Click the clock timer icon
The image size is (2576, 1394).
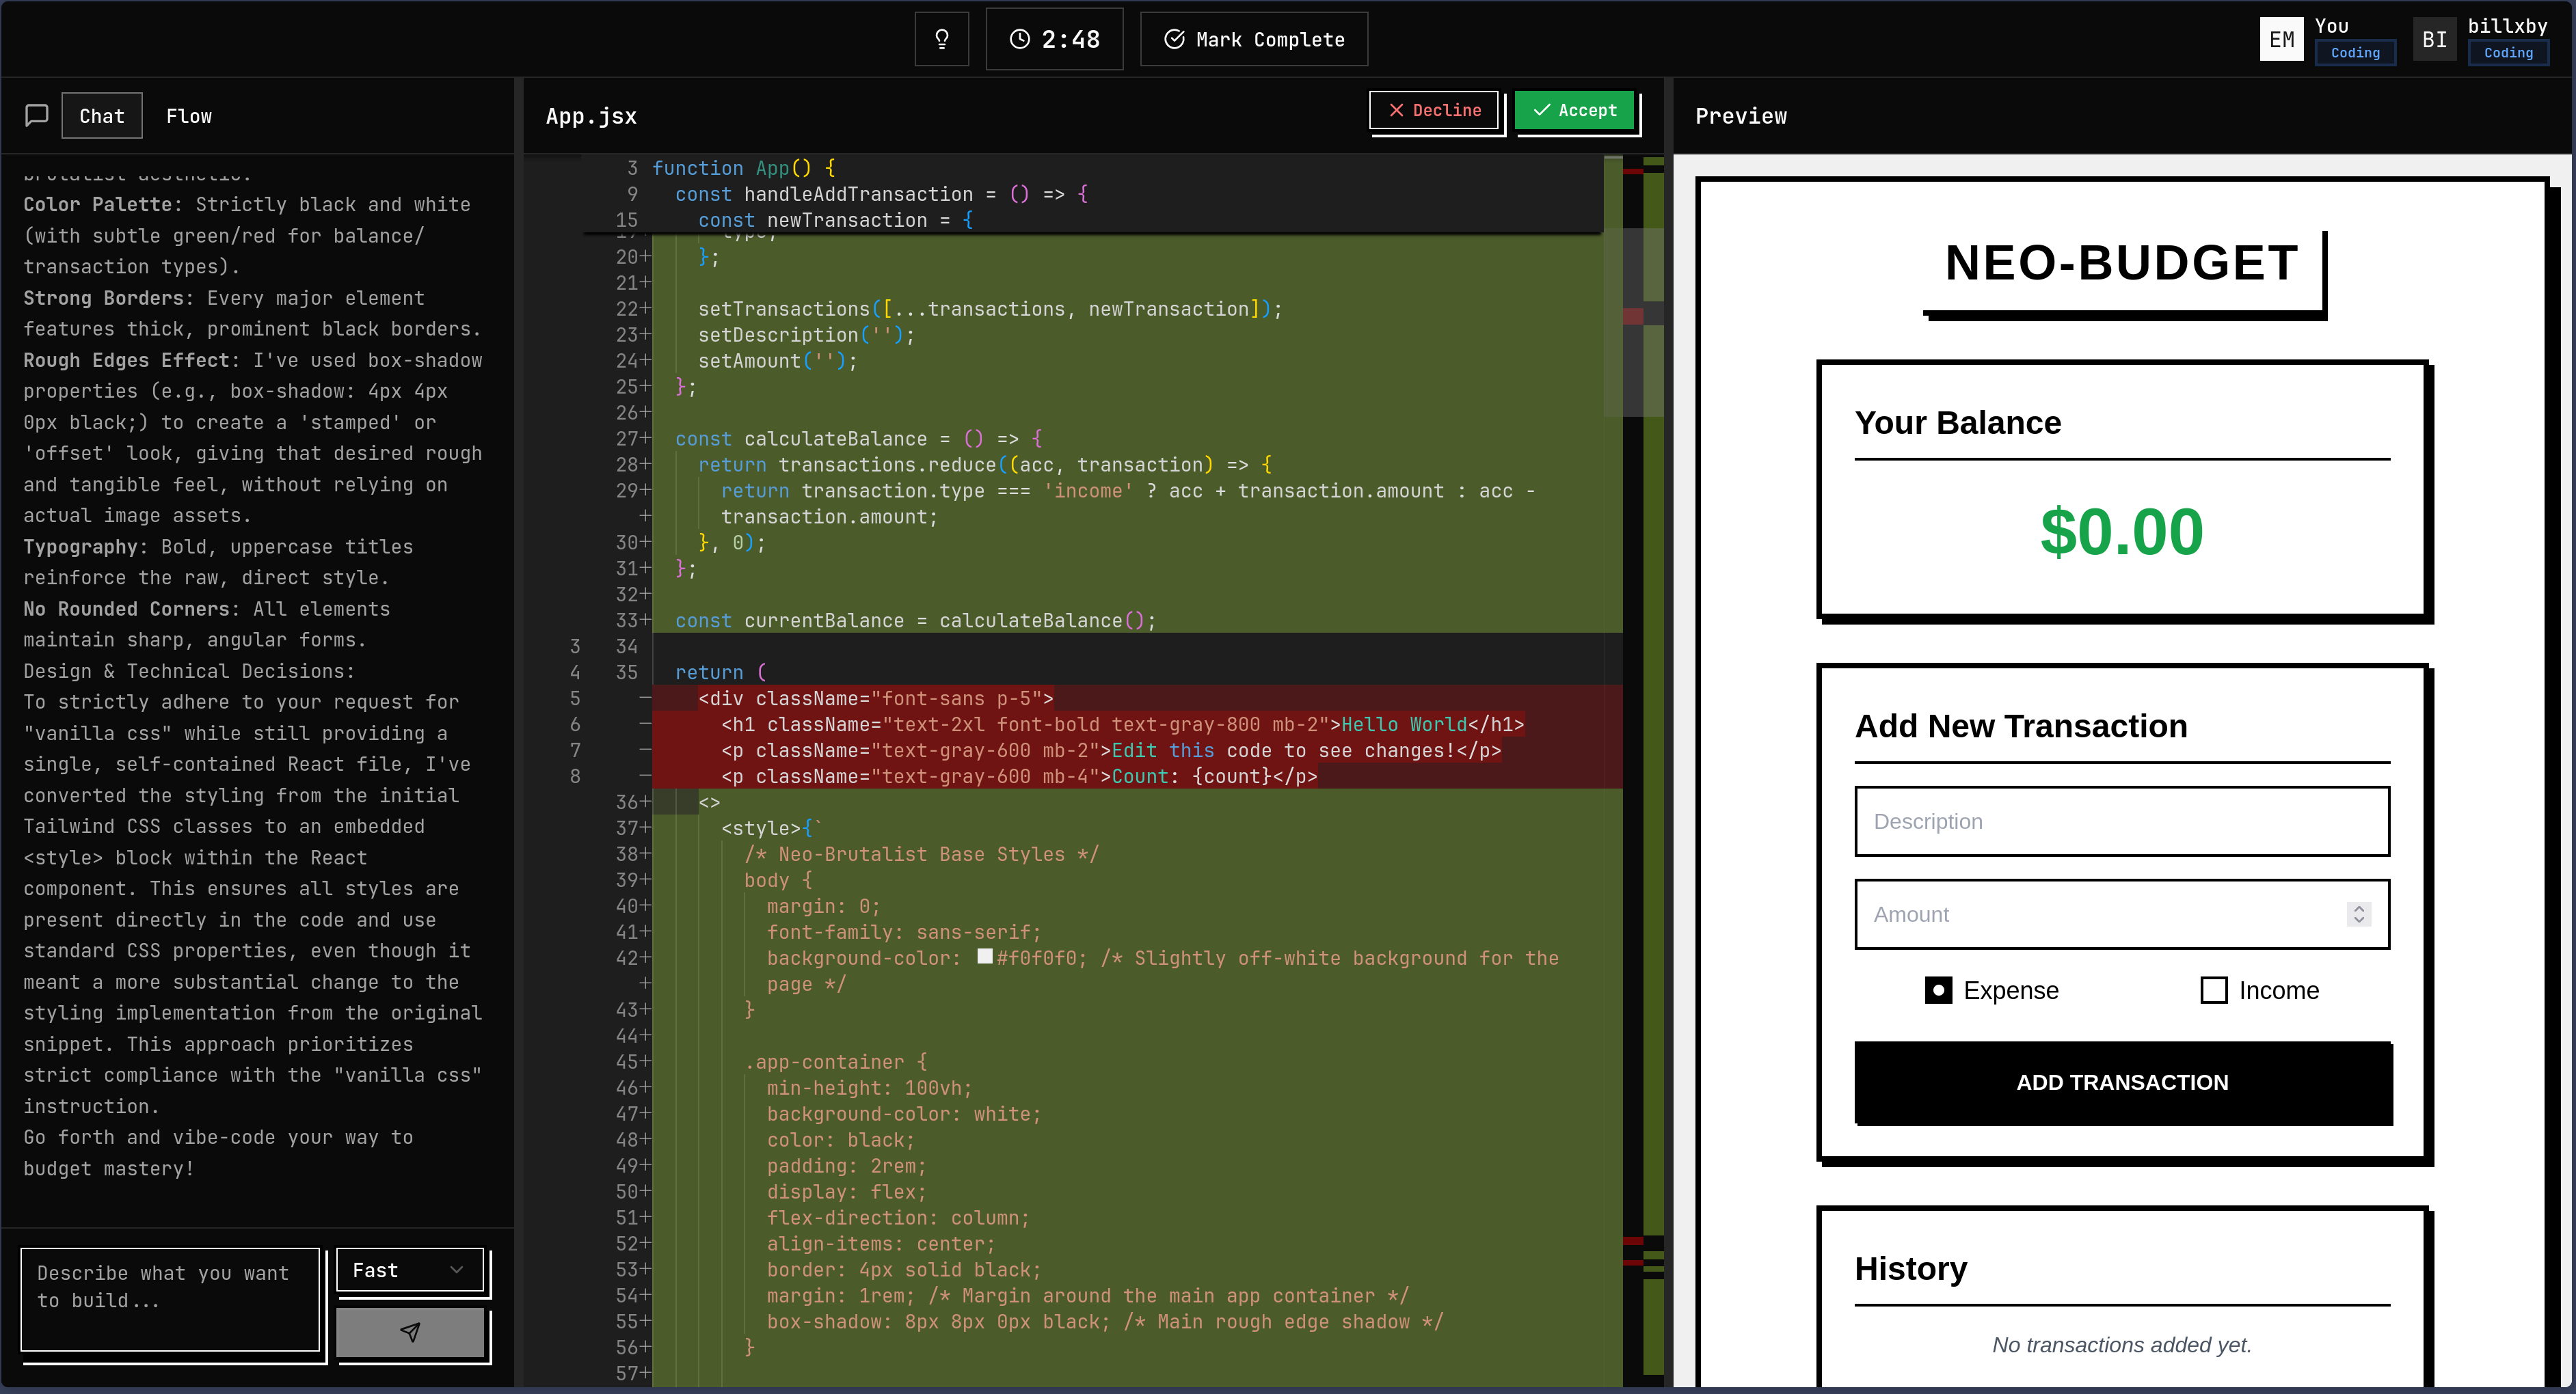tap(1019, 39)
